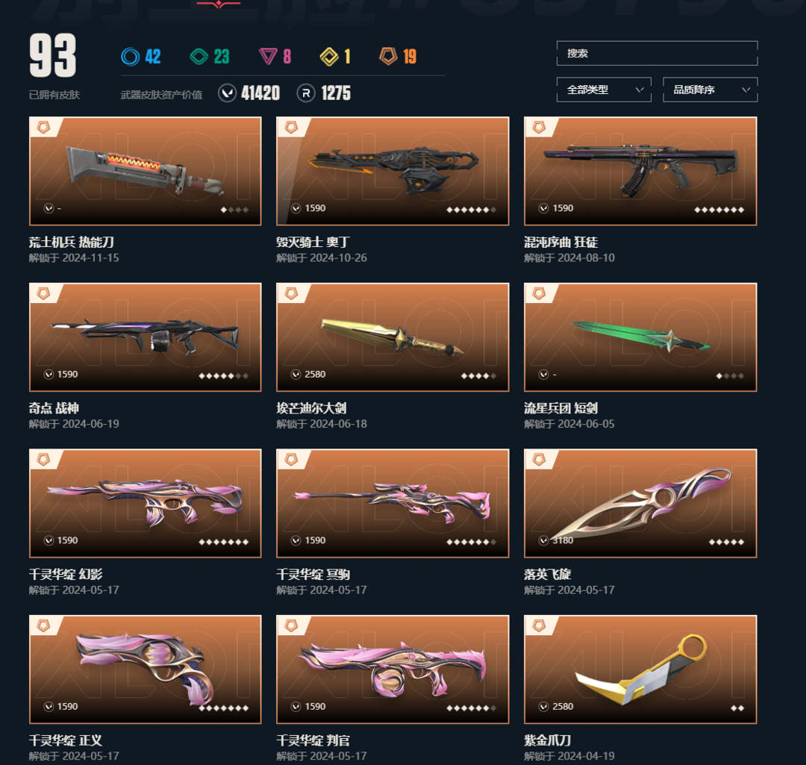Open the 全部类型 type filter dropdown

pyautogui.click(x=604, y=90)
